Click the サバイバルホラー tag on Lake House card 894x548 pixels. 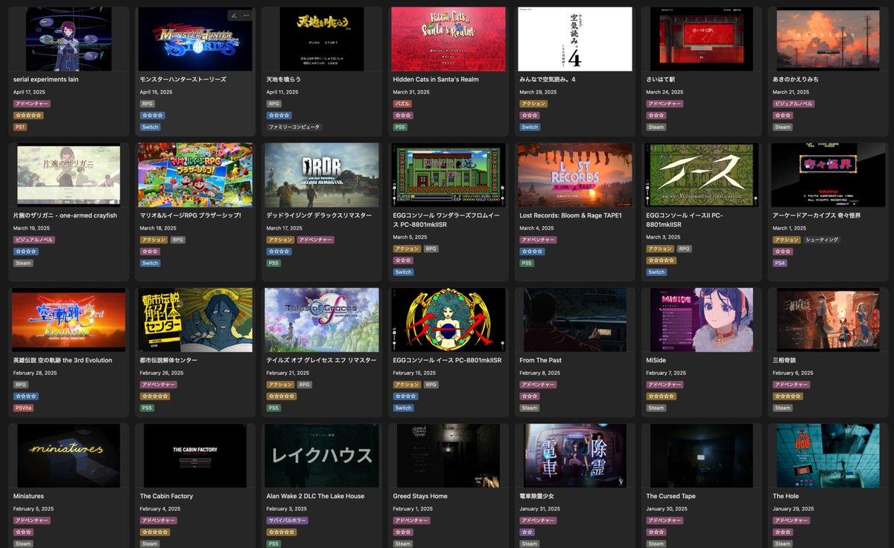point(287,520)
